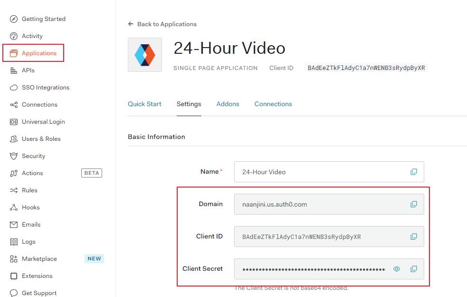Click the 24-Hour Video application logo
The width and height of the screenshot is (467, 297).
click(145, 55)
